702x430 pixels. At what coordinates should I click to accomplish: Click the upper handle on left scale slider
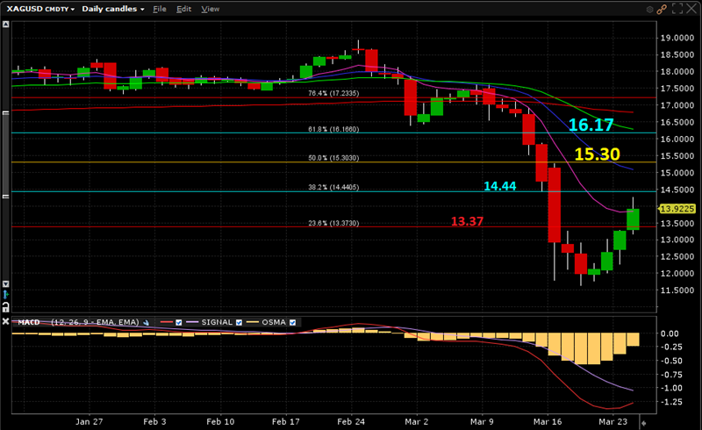click(x=6, y=113)
